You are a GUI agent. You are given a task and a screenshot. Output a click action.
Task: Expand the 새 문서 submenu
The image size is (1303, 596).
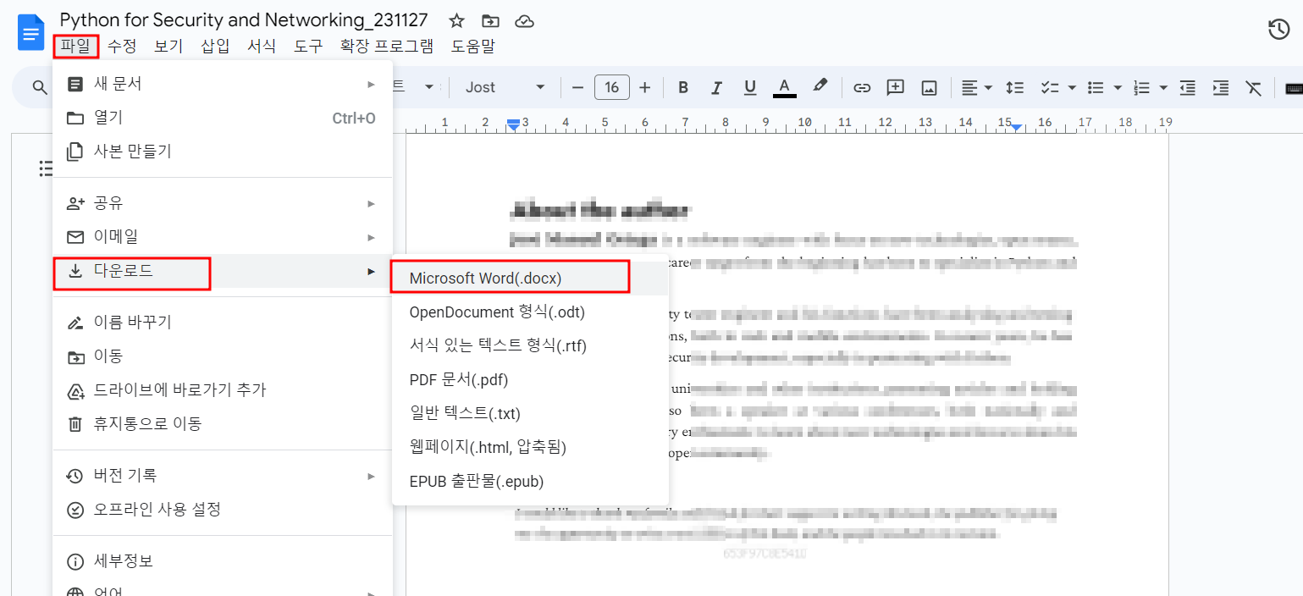tap(223, 84)
